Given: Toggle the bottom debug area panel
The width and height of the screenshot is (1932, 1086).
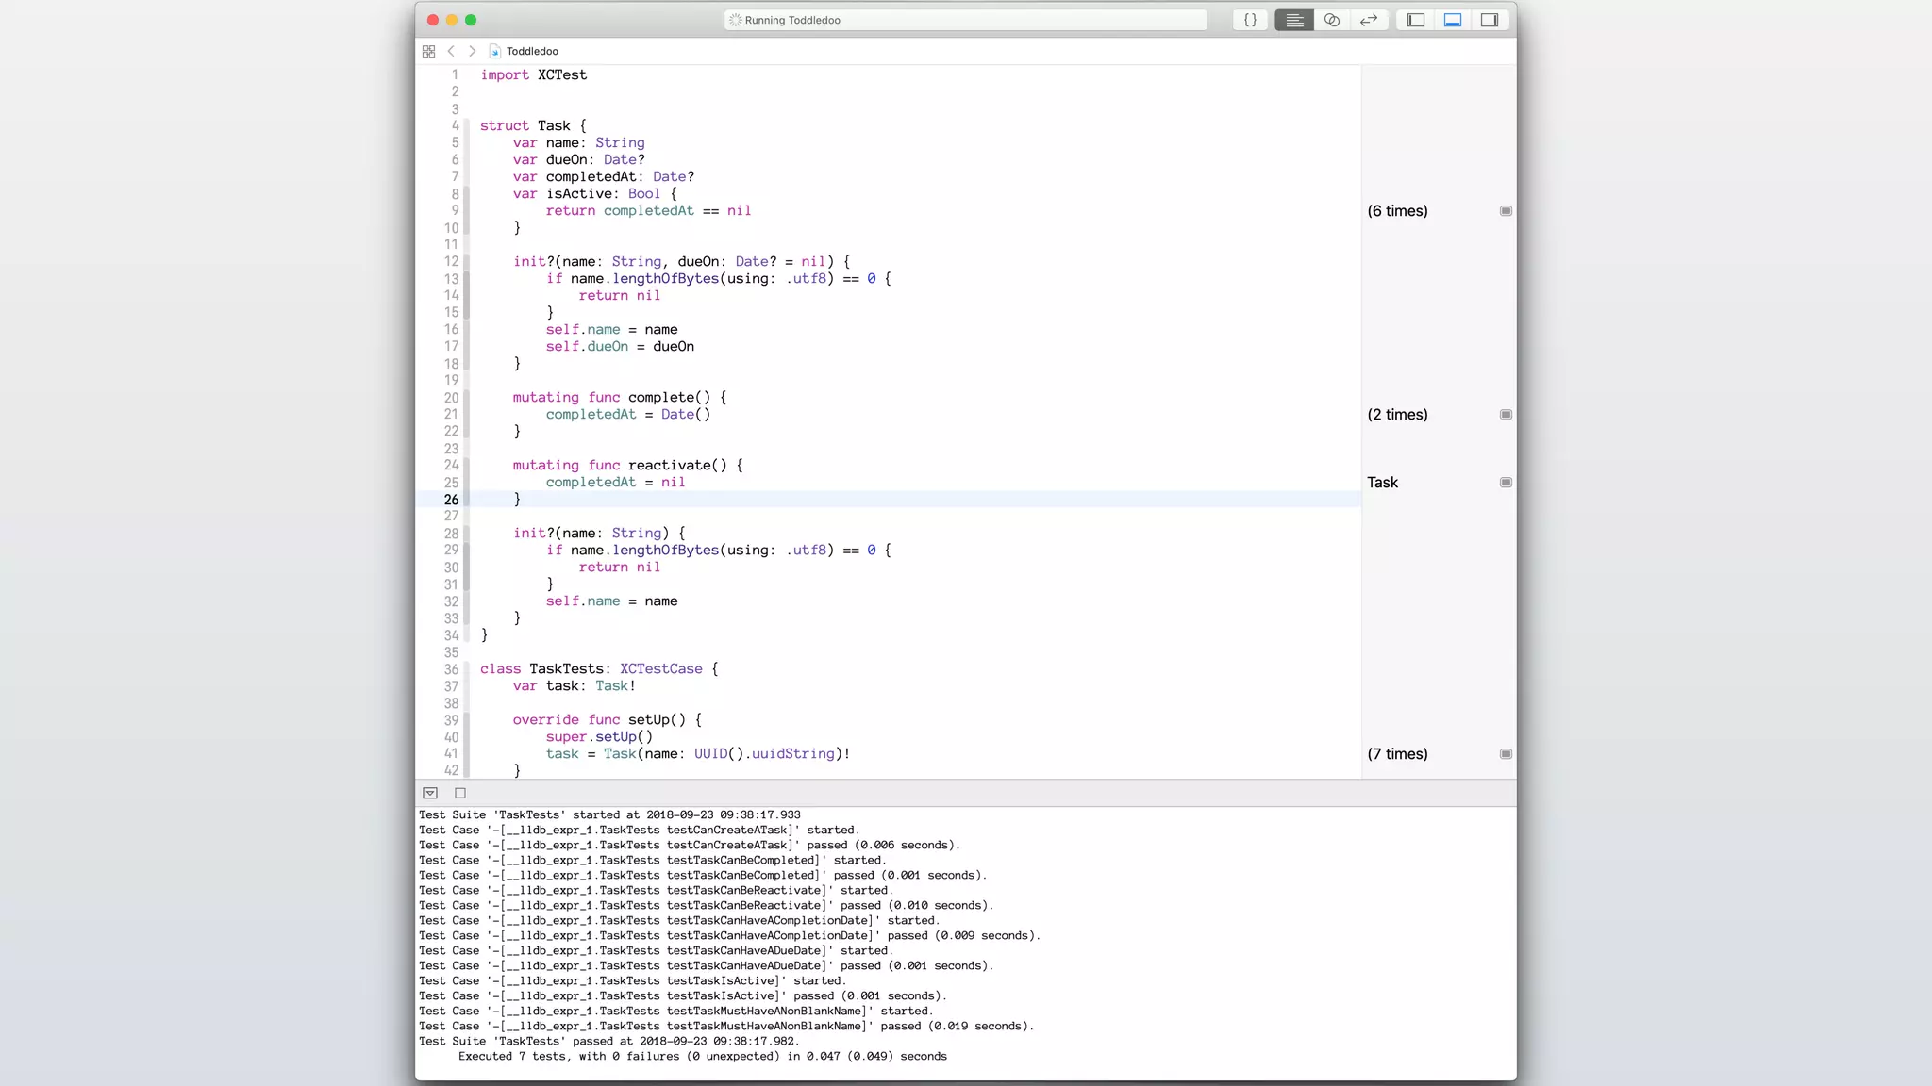Looking at the screenshot, I should click(x=1453, y=20).
